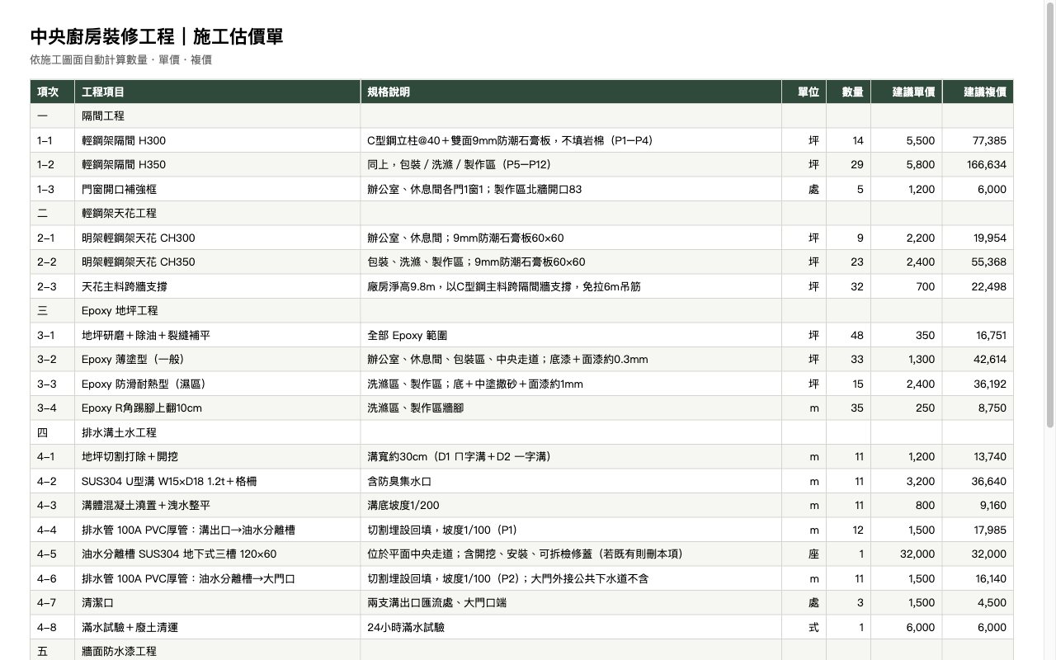Click the total 55,368 for item 2-2
Viewport: 1056px width, 660px height.
(x=989, y=262)
